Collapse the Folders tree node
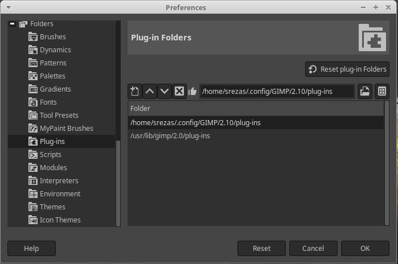This screenshot has height=264, width=398. pyautogui.click(x=12, y=24)
